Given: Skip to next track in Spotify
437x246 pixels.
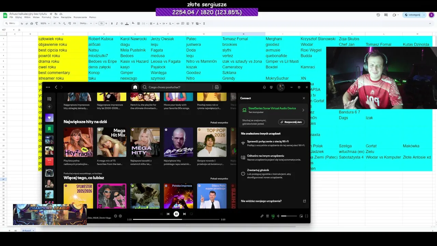Looking at the screenshot, I should 184,214.
